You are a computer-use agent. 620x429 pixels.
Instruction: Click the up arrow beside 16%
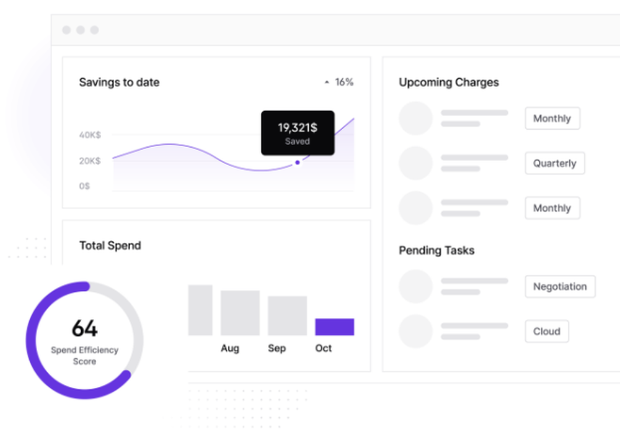click(x=327, y=83)
